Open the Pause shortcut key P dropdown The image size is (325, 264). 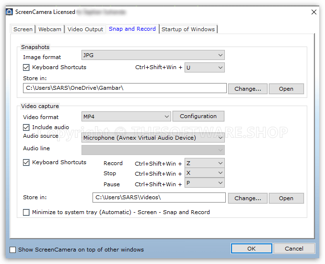point(204,183)
